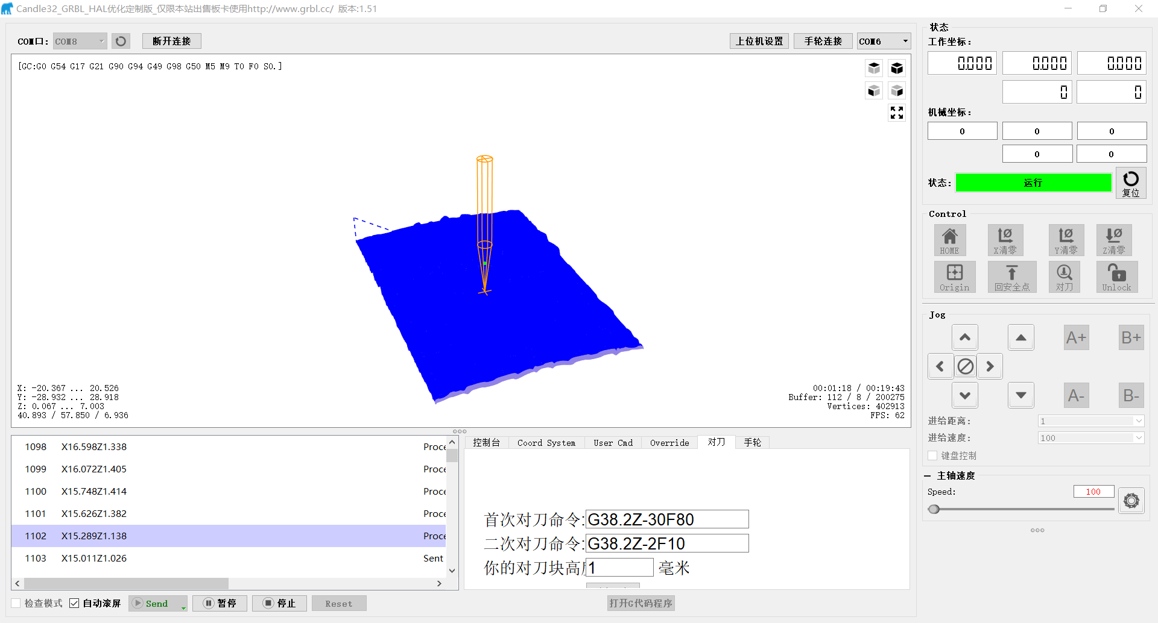Image resolution: width=1158 pixels, height=623 pixels.
Task: Select the isometric view cube icon
Action: click(897, 67)
